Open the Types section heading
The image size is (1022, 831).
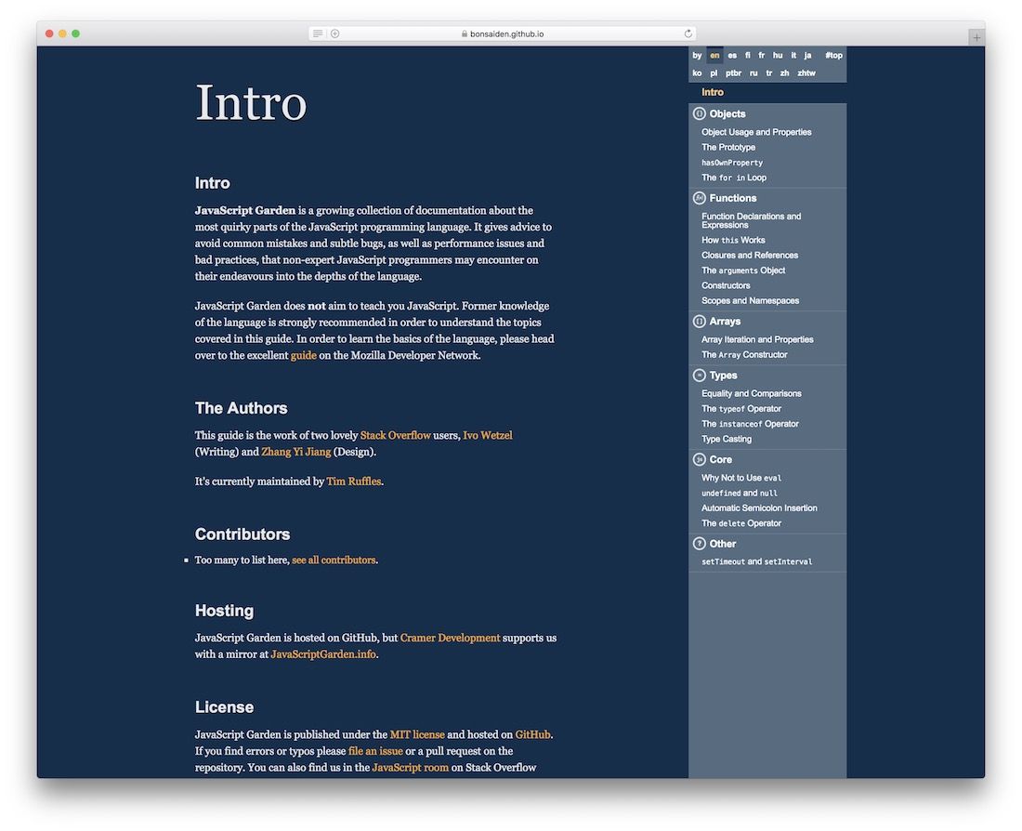pyautogui.click(x=723, y=375)
